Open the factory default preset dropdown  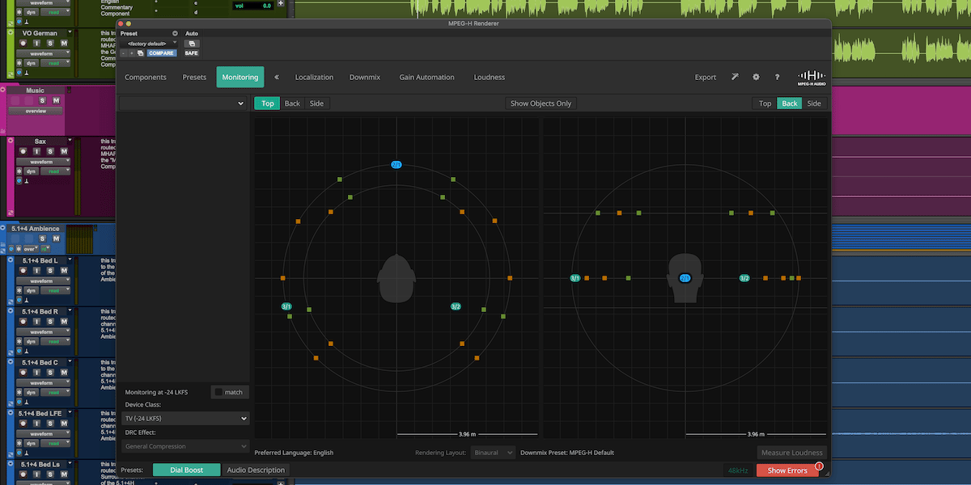point(149,43)
